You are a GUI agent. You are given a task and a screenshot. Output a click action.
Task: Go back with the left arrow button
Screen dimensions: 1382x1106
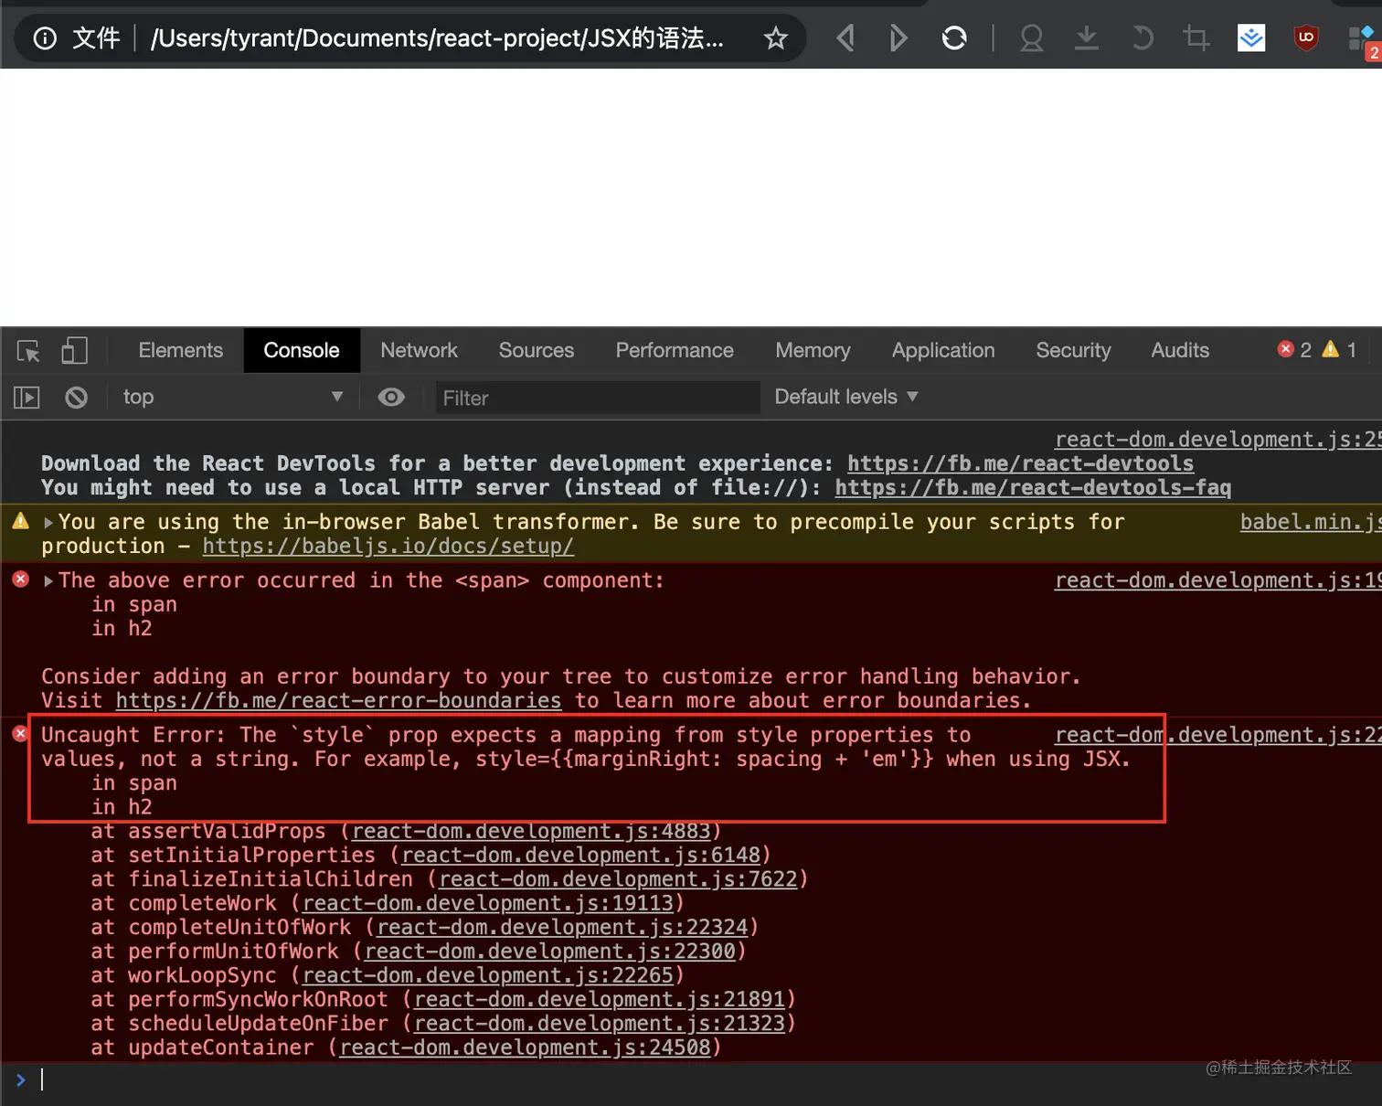tap(845, 38)
